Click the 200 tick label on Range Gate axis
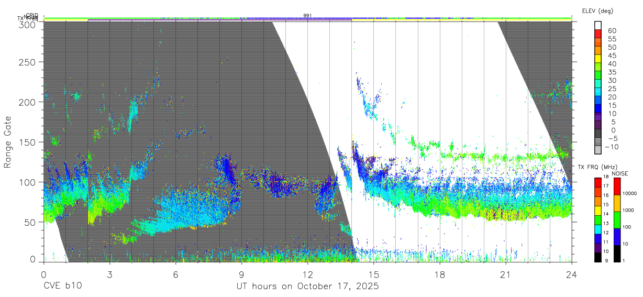 [26, 102]
